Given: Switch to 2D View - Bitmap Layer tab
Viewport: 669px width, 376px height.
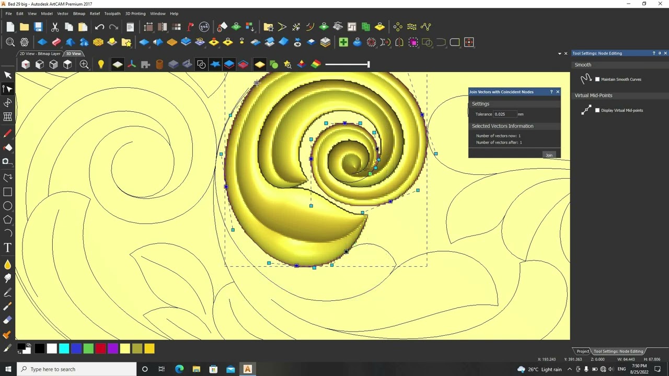Looking at the screenshot, I should (x=40, y=53).
